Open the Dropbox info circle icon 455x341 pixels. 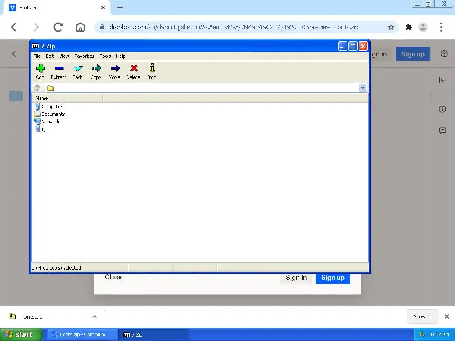click(442, 109)
